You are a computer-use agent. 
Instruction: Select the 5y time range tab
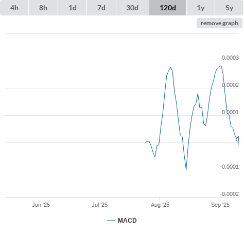point(229,8)
